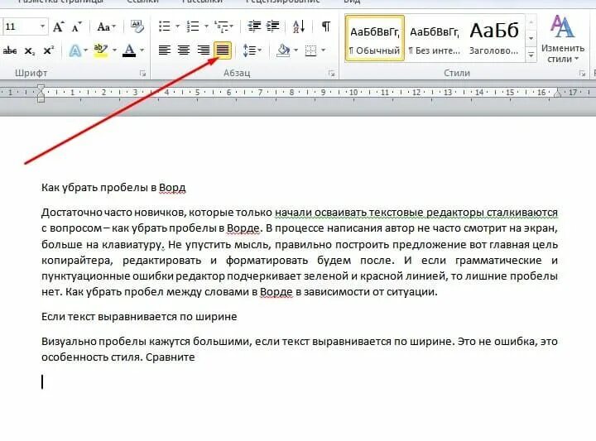This screenshot has width=596, height=441.
Task: Click Decrease Indent icon
Action: tap(254, 26)
